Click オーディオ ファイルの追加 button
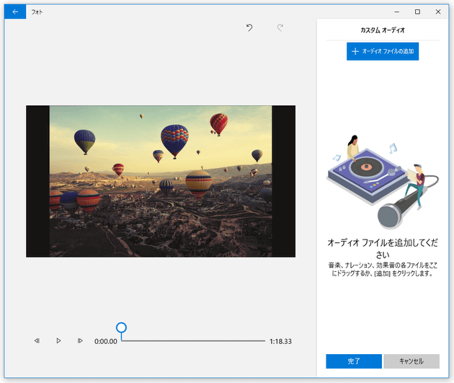This screenshot has height=383, width=454. point(382,51)
